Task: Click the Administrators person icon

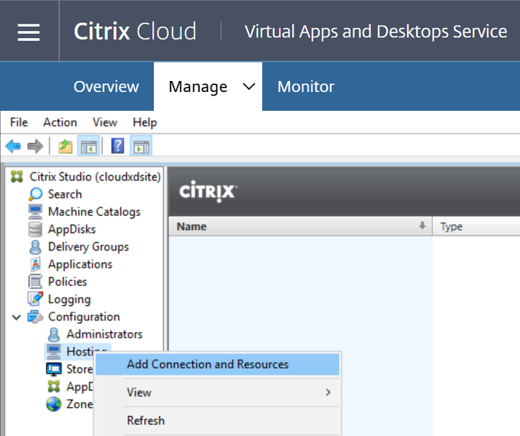Action: (x=53, y=334)
